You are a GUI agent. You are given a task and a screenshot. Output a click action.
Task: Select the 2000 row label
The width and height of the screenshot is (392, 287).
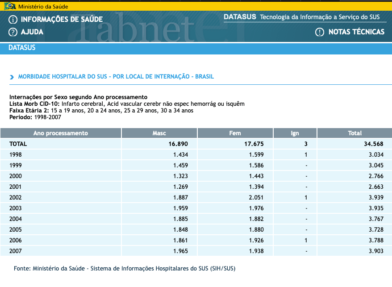pyautogui.click(x=16, y=176)
